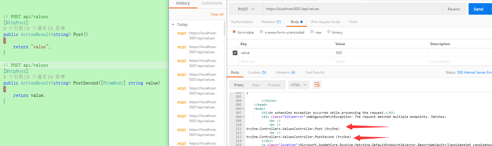Collapse code fold arrow at line 206
The height and width of the screenshot is (146, 492).
pyautogui.click(x=243, y=109)
